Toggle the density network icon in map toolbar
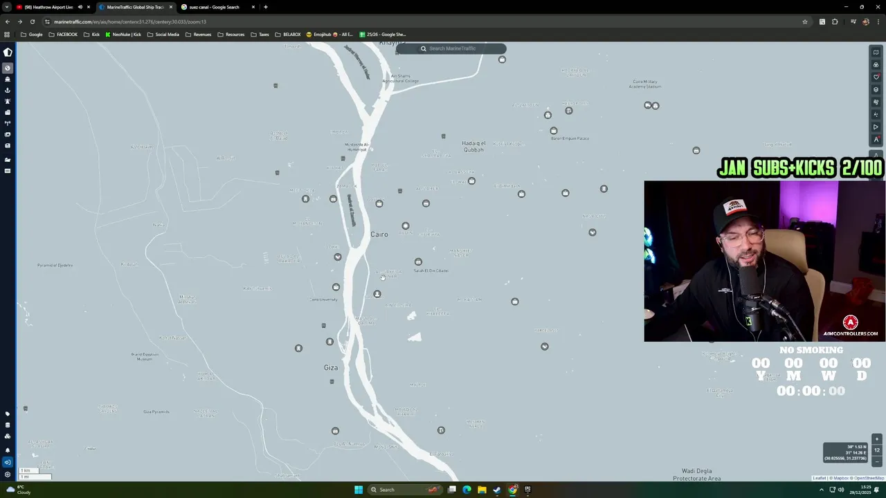The image size is (886, 498). (876, 114)
